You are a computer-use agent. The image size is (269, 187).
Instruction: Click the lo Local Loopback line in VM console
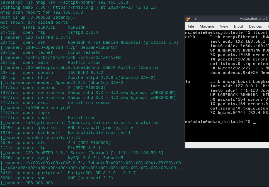coord(227,81)
